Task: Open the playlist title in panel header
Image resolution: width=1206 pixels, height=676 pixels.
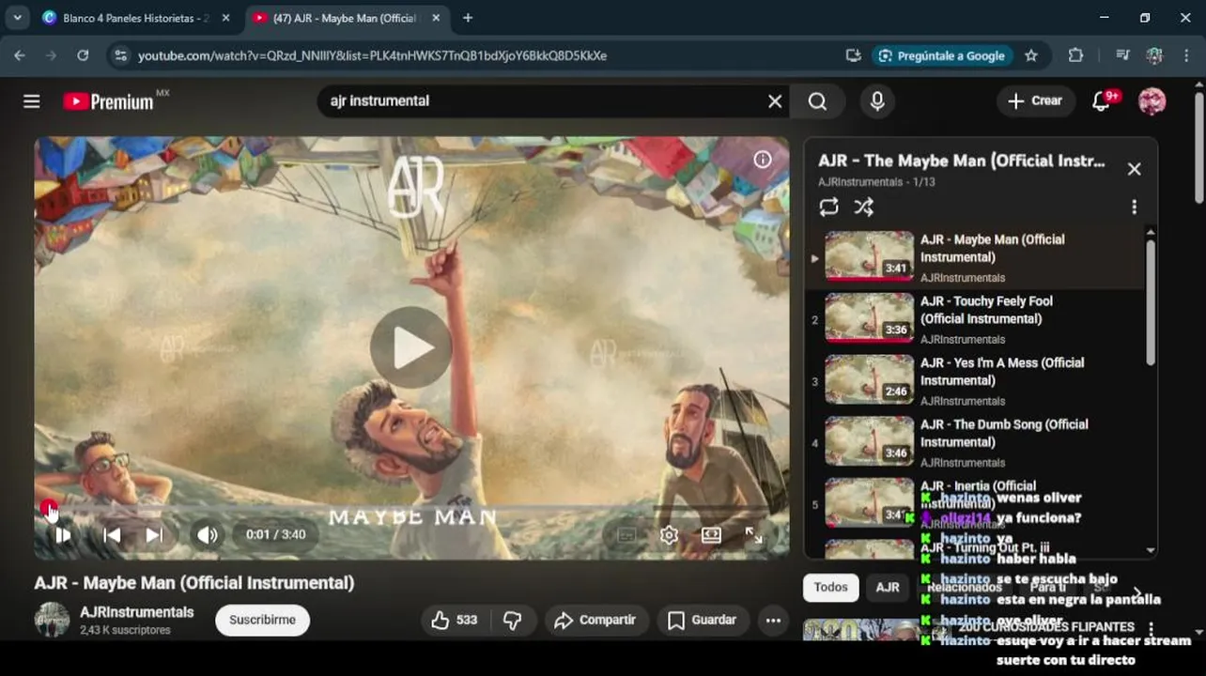Action: (961, 161)
